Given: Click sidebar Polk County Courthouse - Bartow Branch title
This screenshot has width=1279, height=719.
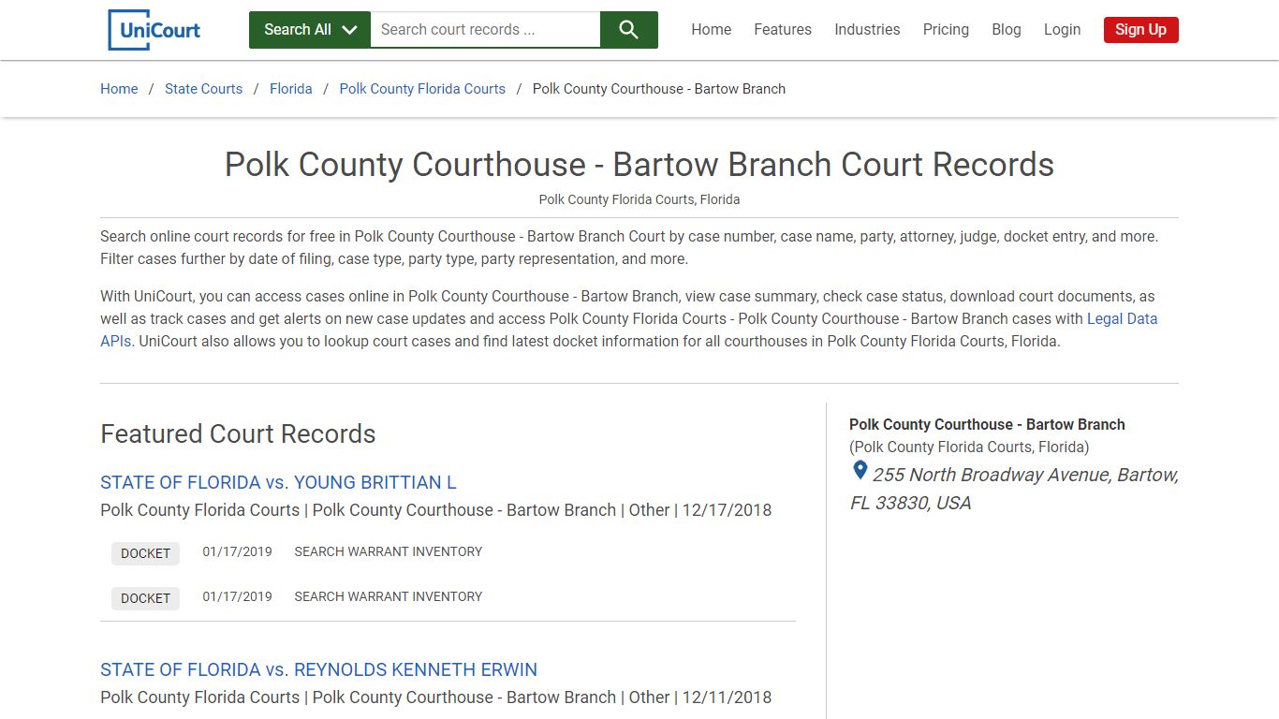Looking at the screenshot, I should [x=987, y=425].
